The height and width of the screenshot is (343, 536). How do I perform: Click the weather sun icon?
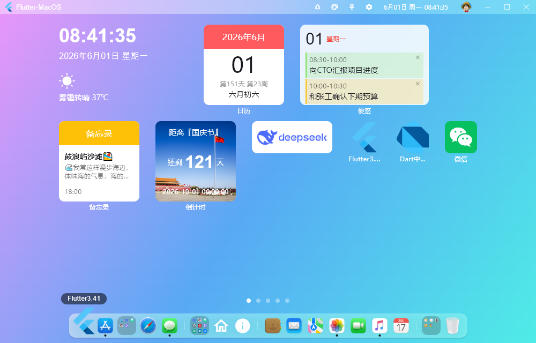[67, 81]
